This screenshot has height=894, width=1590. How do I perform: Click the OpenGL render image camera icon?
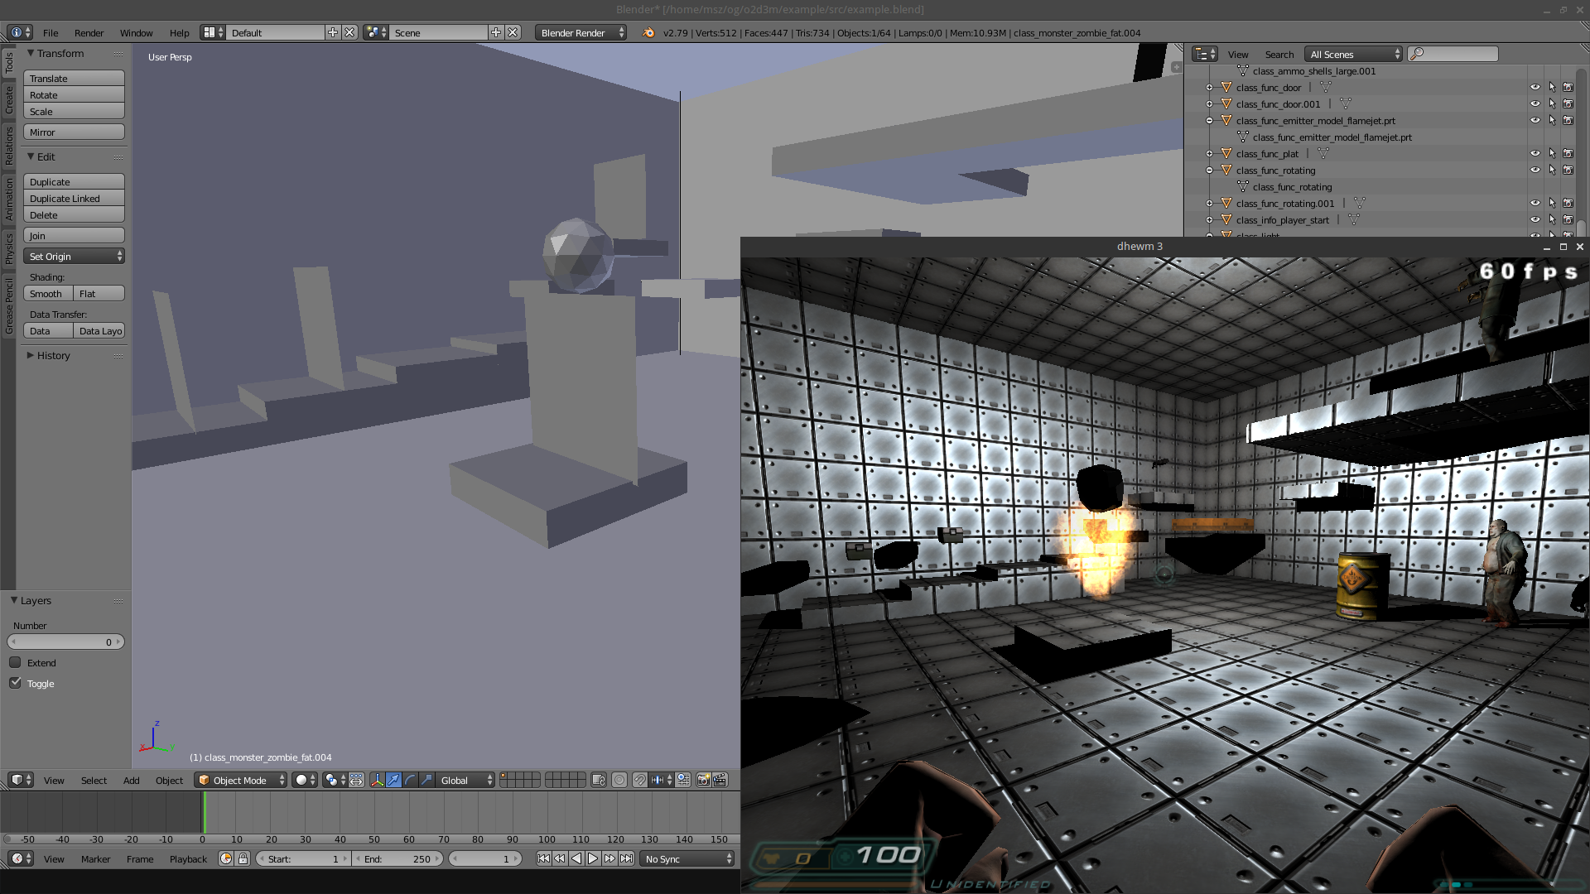(x=703, y=780)
